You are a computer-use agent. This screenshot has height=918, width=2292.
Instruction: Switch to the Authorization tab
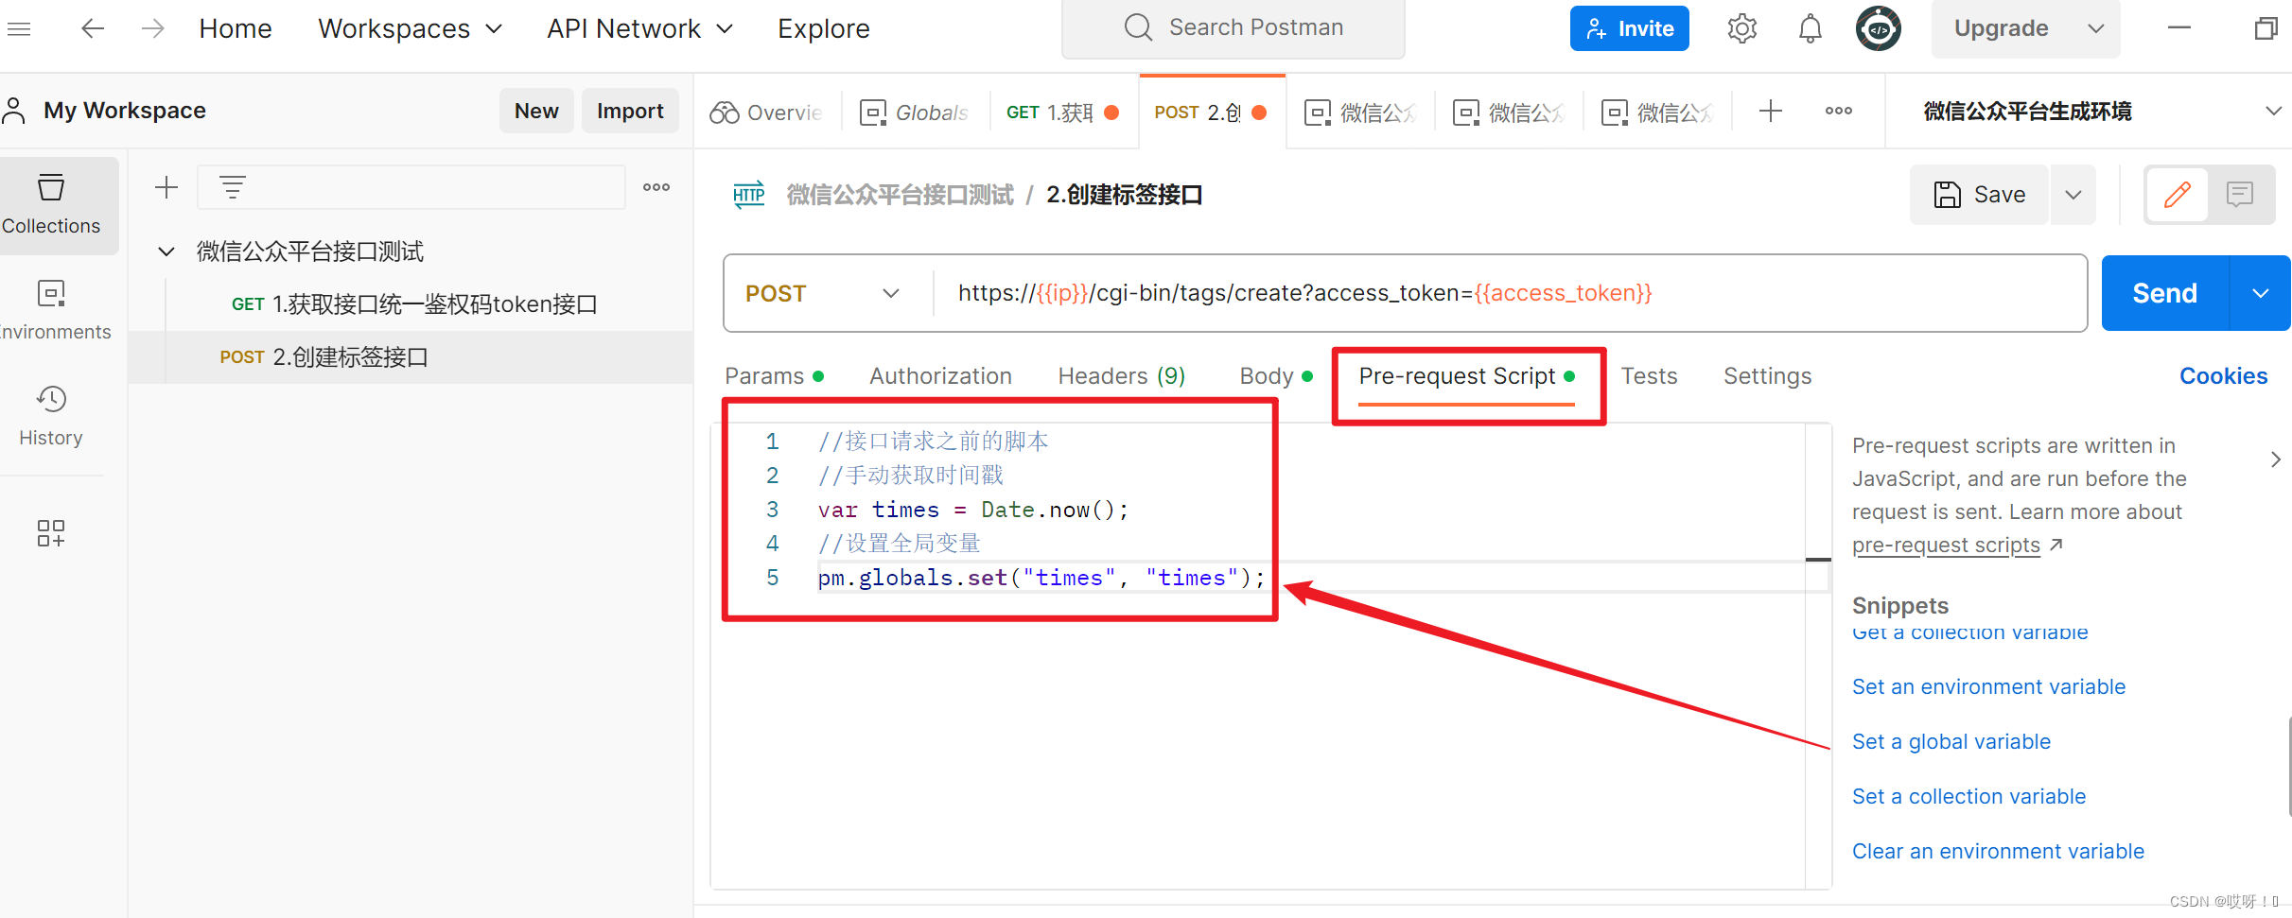click(940, 376)
